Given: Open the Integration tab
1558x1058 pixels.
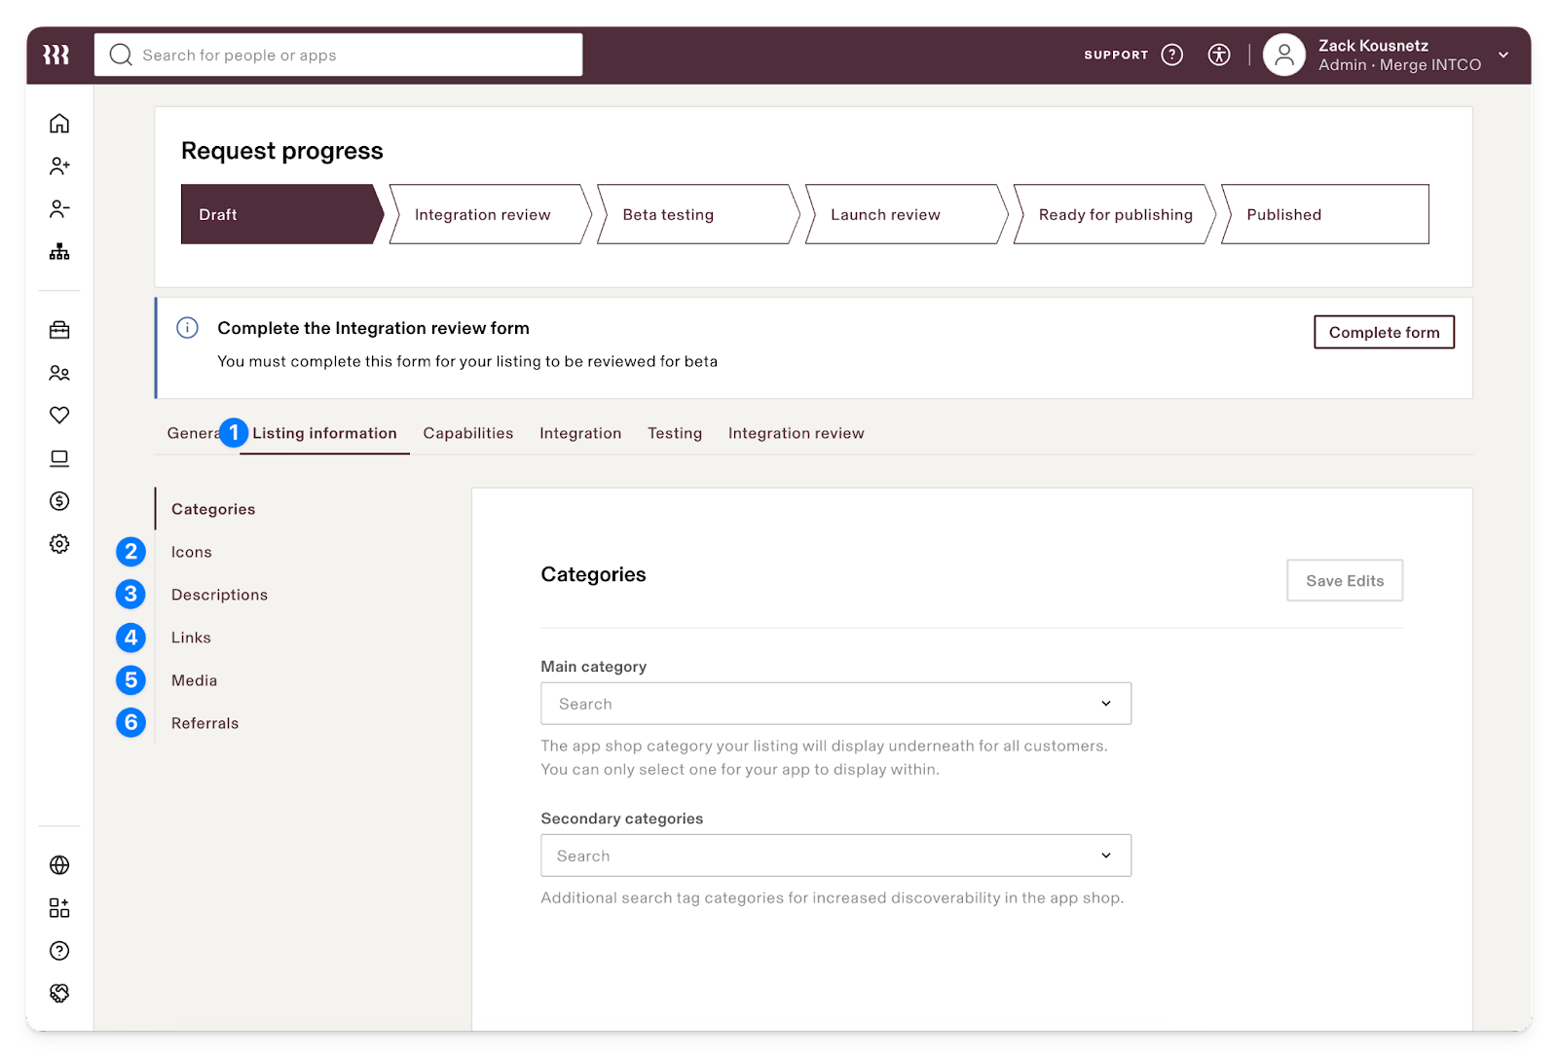Looking at the screenshot, I should [580, 433].
